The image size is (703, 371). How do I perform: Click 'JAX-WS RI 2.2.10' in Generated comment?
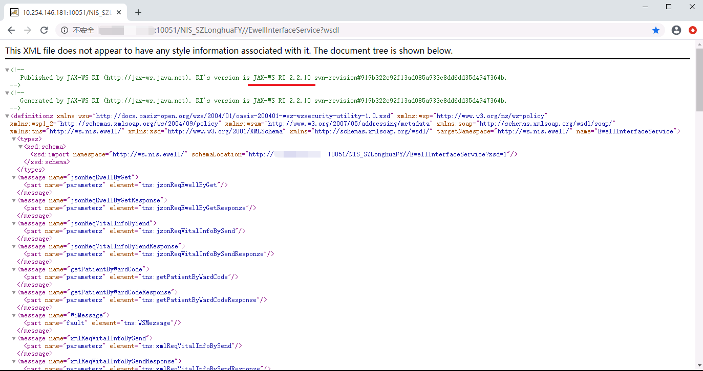coord(282,101)
